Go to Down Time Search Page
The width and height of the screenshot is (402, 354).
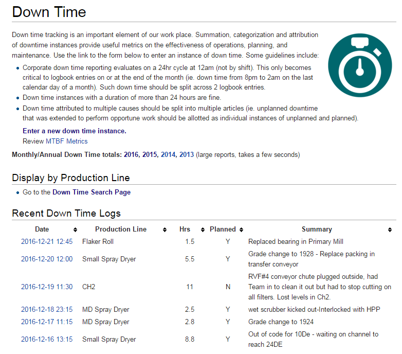pyautogui.click(x=92, y=192)
